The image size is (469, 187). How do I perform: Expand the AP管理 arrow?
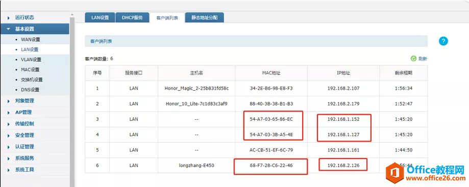pyautogui.click(x=9, y=113)
